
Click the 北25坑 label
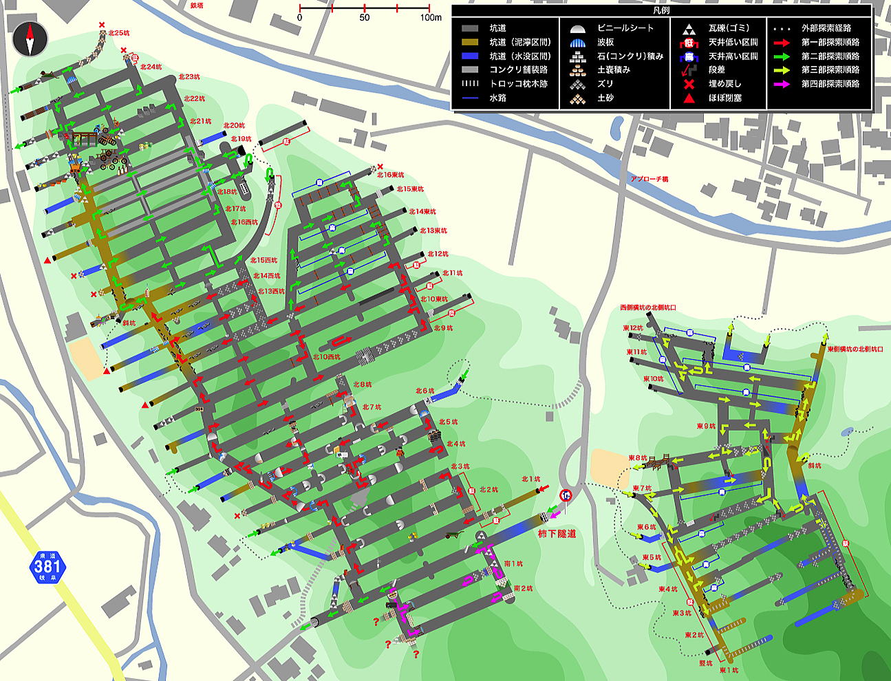(x=118, y=33)
